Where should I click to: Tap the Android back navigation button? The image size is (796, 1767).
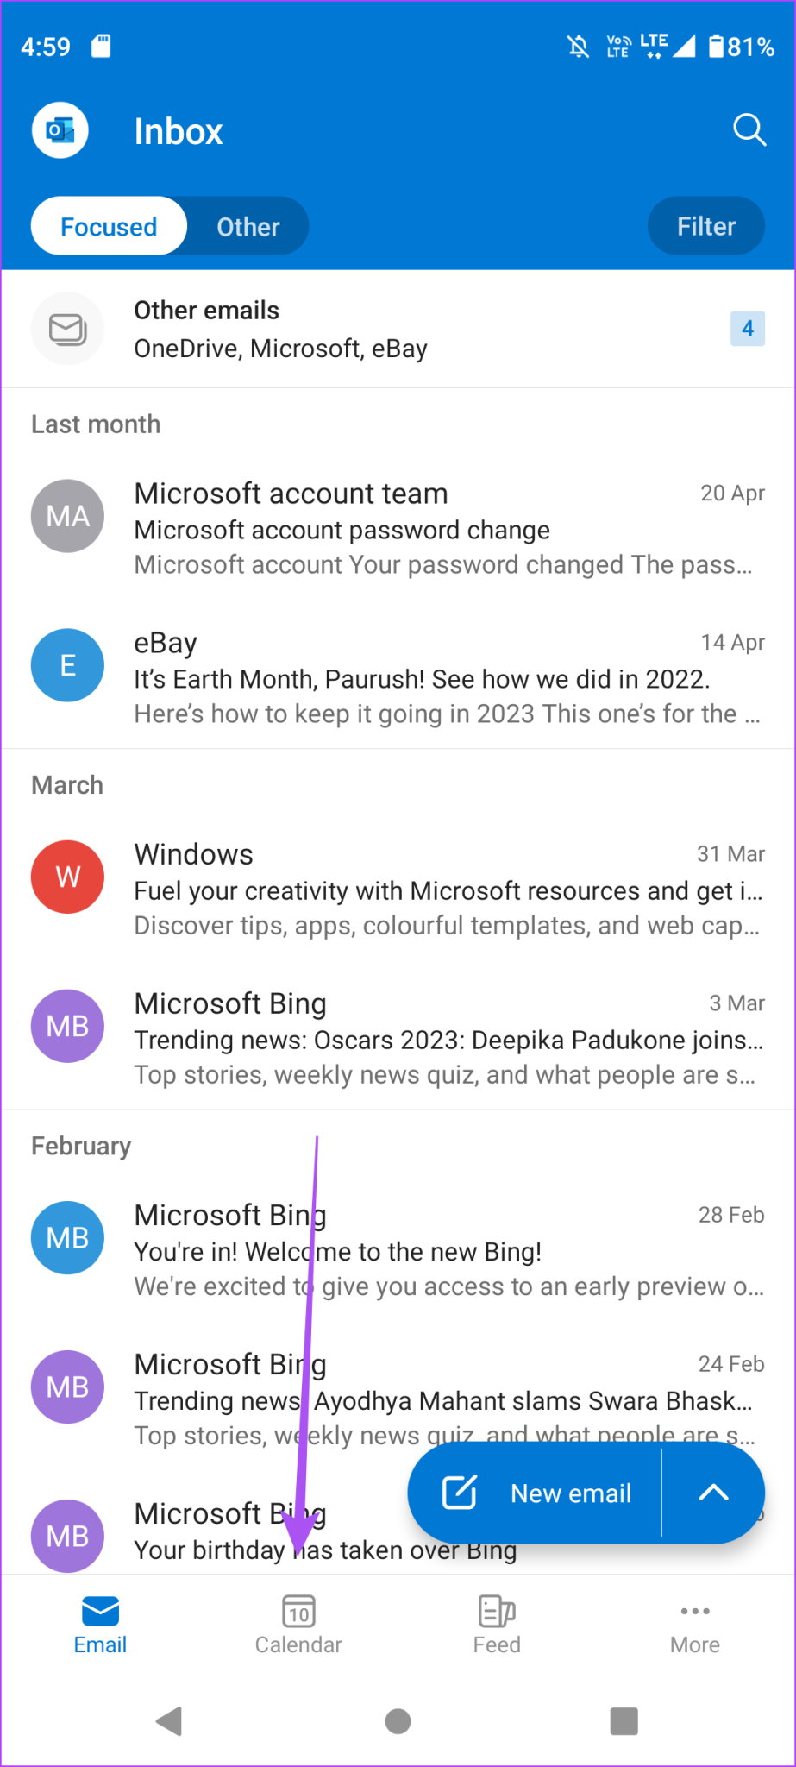169,1721
